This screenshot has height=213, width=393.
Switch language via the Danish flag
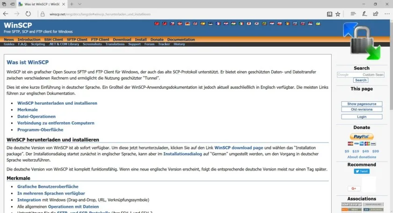click(x=180, y=23)
